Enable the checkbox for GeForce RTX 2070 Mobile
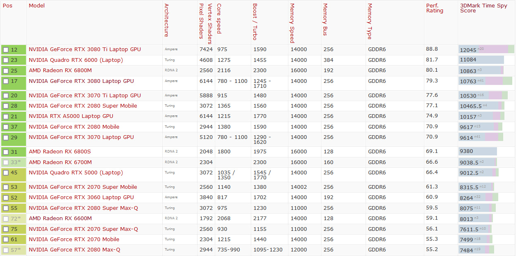516x256 pixels. point(6,240)
